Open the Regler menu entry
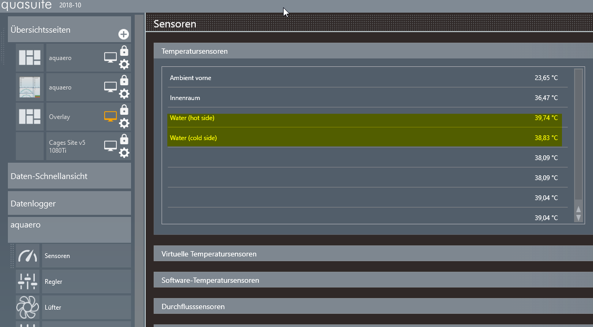The image size is (593, 327). coord(86,282)
